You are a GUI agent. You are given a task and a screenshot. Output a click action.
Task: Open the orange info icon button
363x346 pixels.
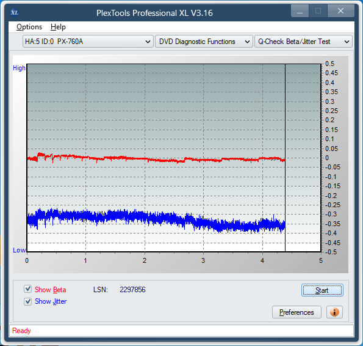334,312
